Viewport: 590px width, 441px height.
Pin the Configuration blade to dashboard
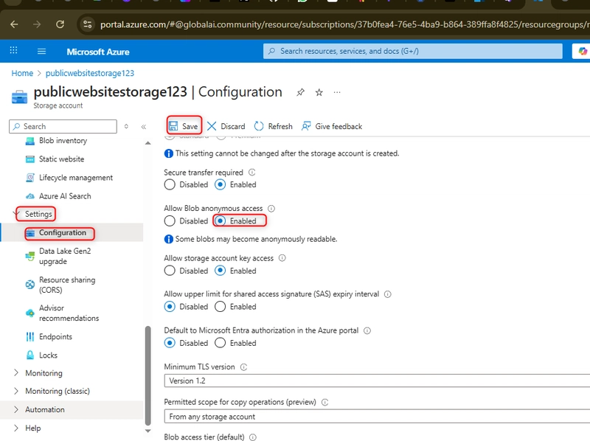click(300, 92)
